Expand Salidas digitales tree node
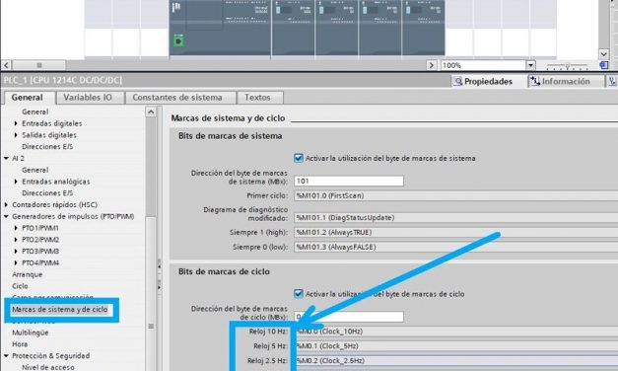This screenshot has height=371, width=618. point(16,135)
